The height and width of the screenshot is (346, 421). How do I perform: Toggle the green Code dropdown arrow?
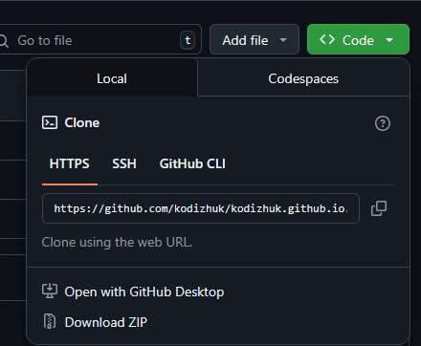[x=389, y=40]
